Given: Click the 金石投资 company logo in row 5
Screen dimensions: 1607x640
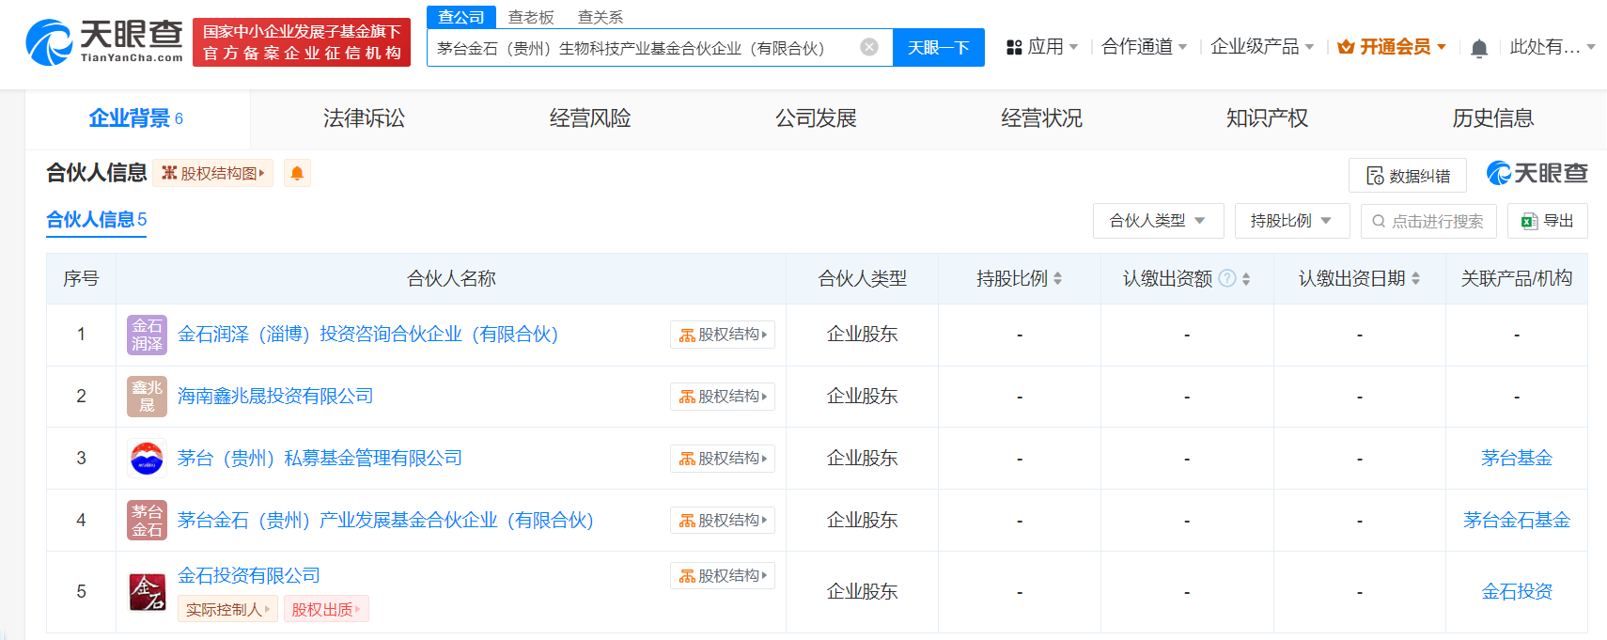Looking at the screenshot, I should pos(147,592).
